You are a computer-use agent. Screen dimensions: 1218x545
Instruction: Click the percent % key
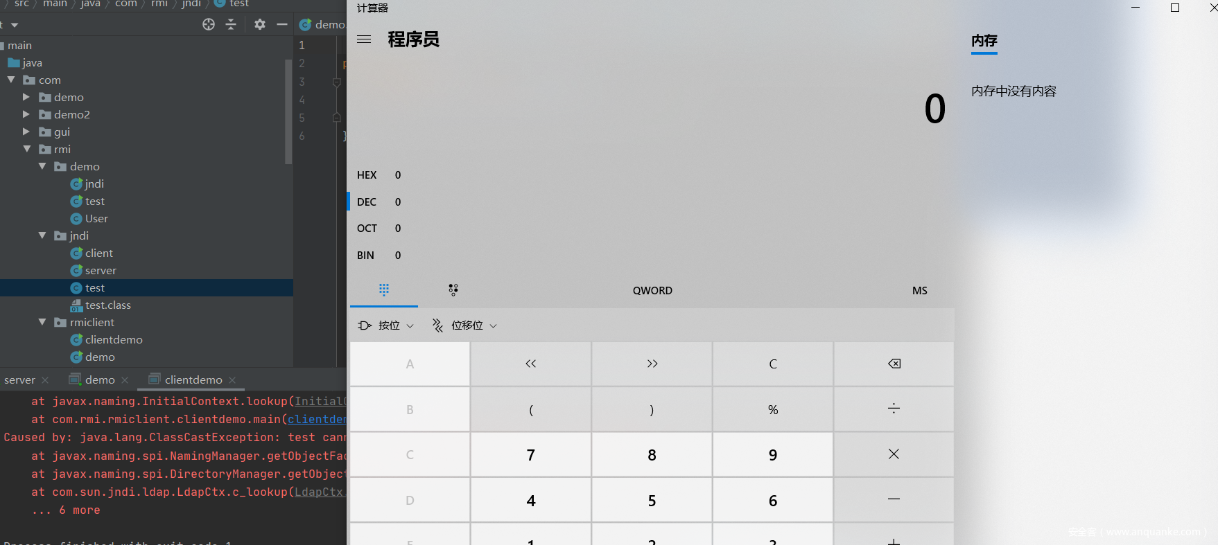tap(773, 409)
